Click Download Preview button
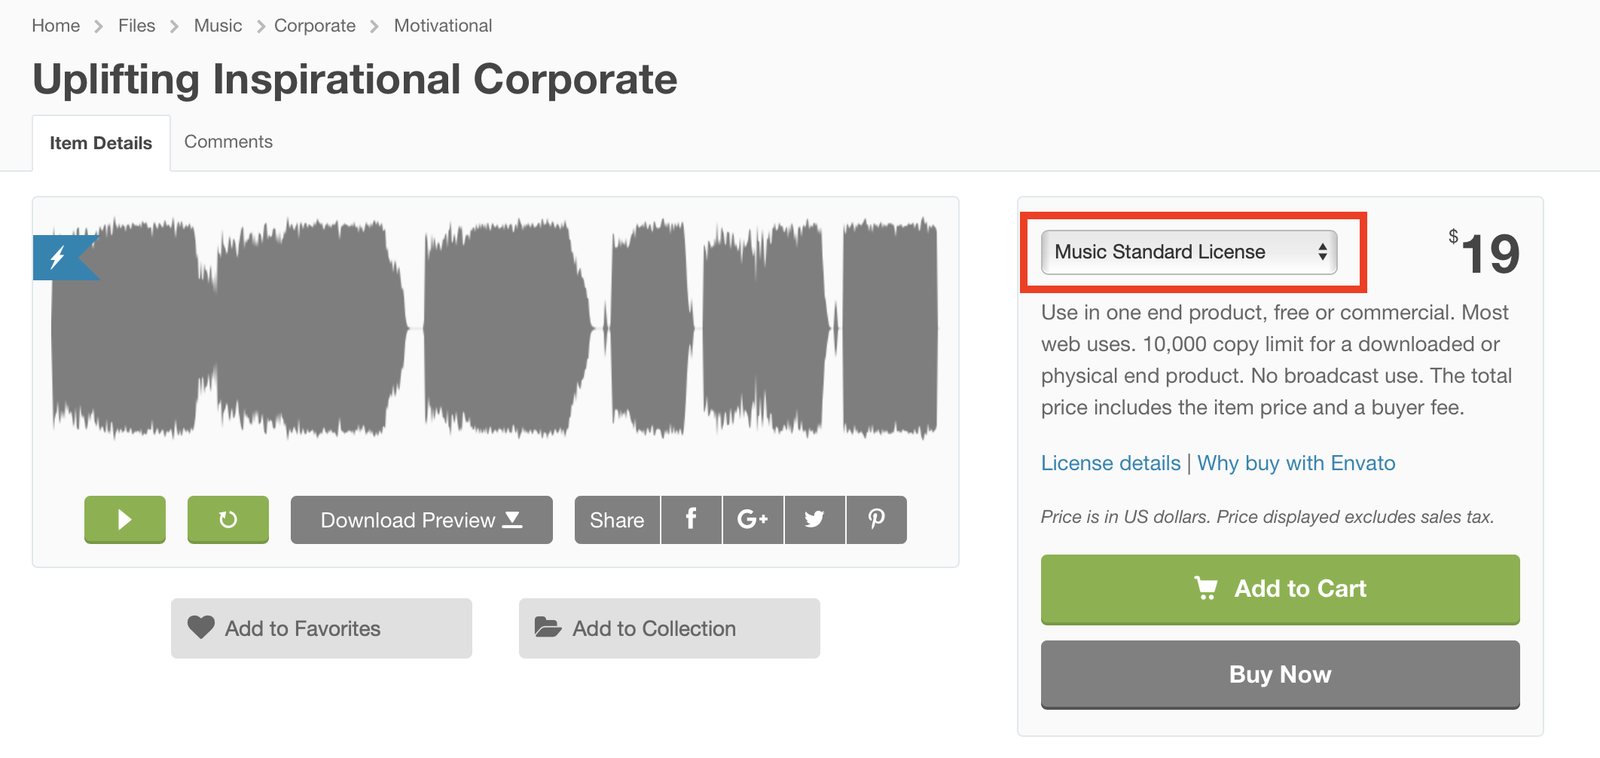 point(421,519)
